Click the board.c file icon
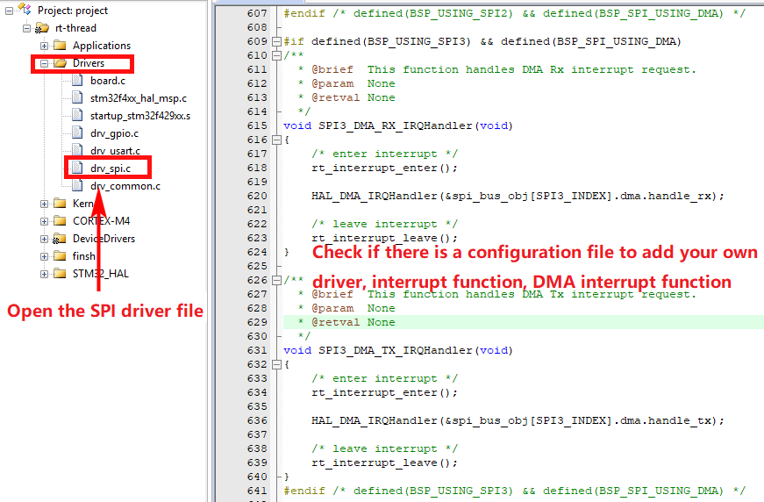 [77, 81]
